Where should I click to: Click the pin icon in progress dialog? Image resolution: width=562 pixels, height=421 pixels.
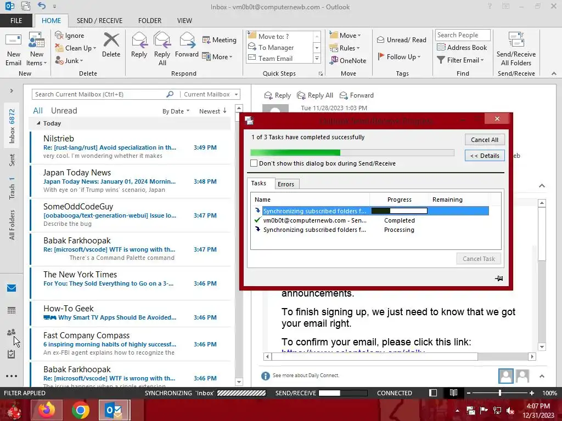(499, 278)
